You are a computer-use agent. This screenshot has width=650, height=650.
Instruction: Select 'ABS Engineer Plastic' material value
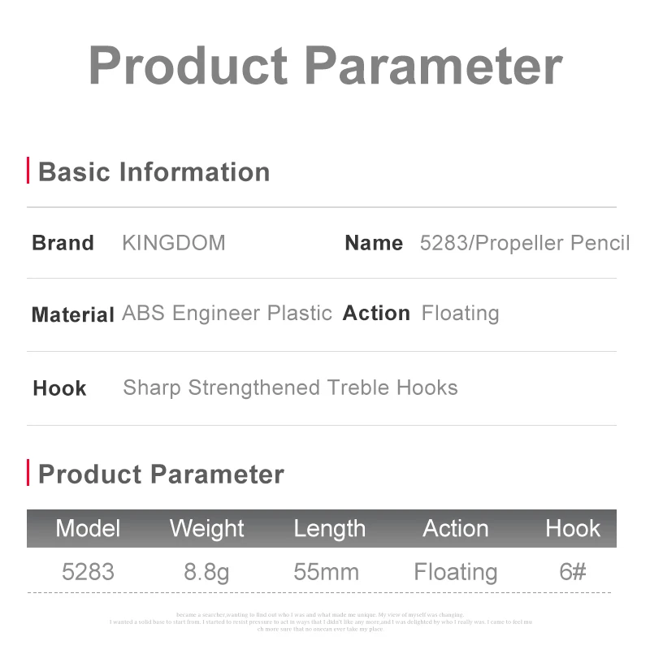click(227, 313)
